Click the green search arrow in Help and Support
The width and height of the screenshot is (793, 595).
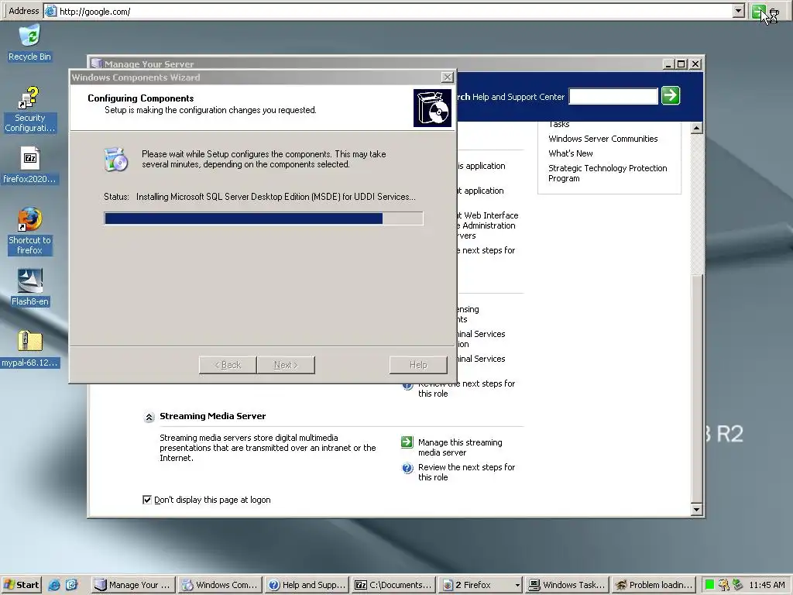pyautogui.click(x=671, y=95)
